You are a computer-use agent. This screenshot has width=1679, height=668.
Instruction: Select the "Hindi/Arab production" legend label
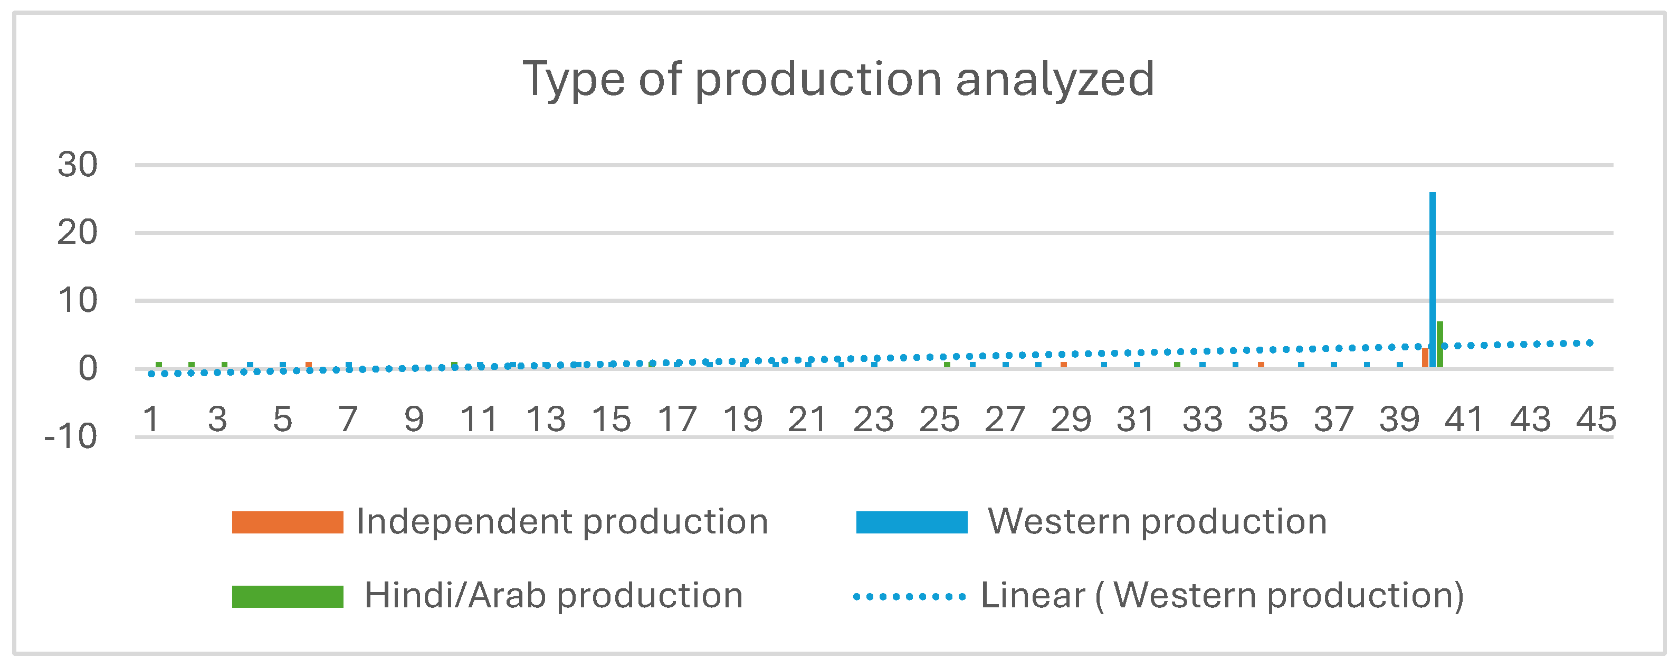tap(554, 596)
